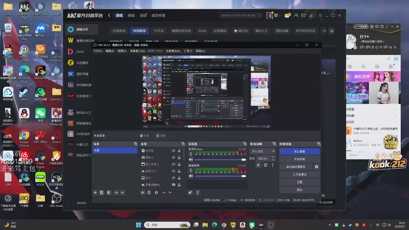Open the scene filters icon in Scenes panel

click(109, 193)
